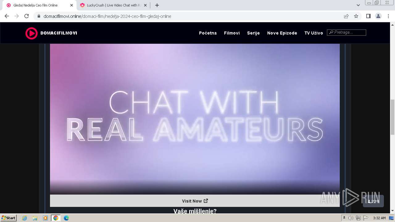Switch to LuckyCrush Live Video Chat tab
The image size is (395, 222).
coord(113,5)
